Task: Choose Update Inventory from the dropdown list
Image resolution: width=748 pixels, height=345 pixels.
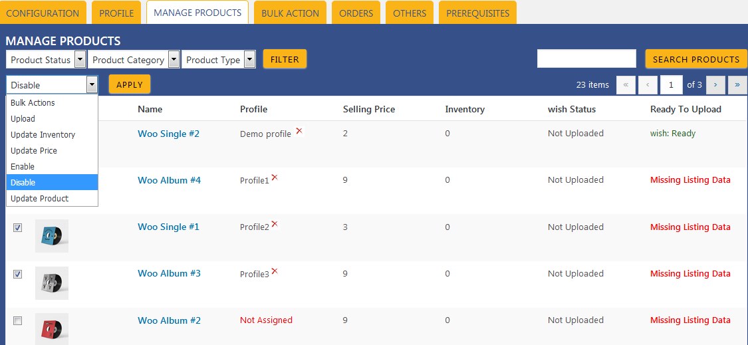Action: click(x=52, y=134)
